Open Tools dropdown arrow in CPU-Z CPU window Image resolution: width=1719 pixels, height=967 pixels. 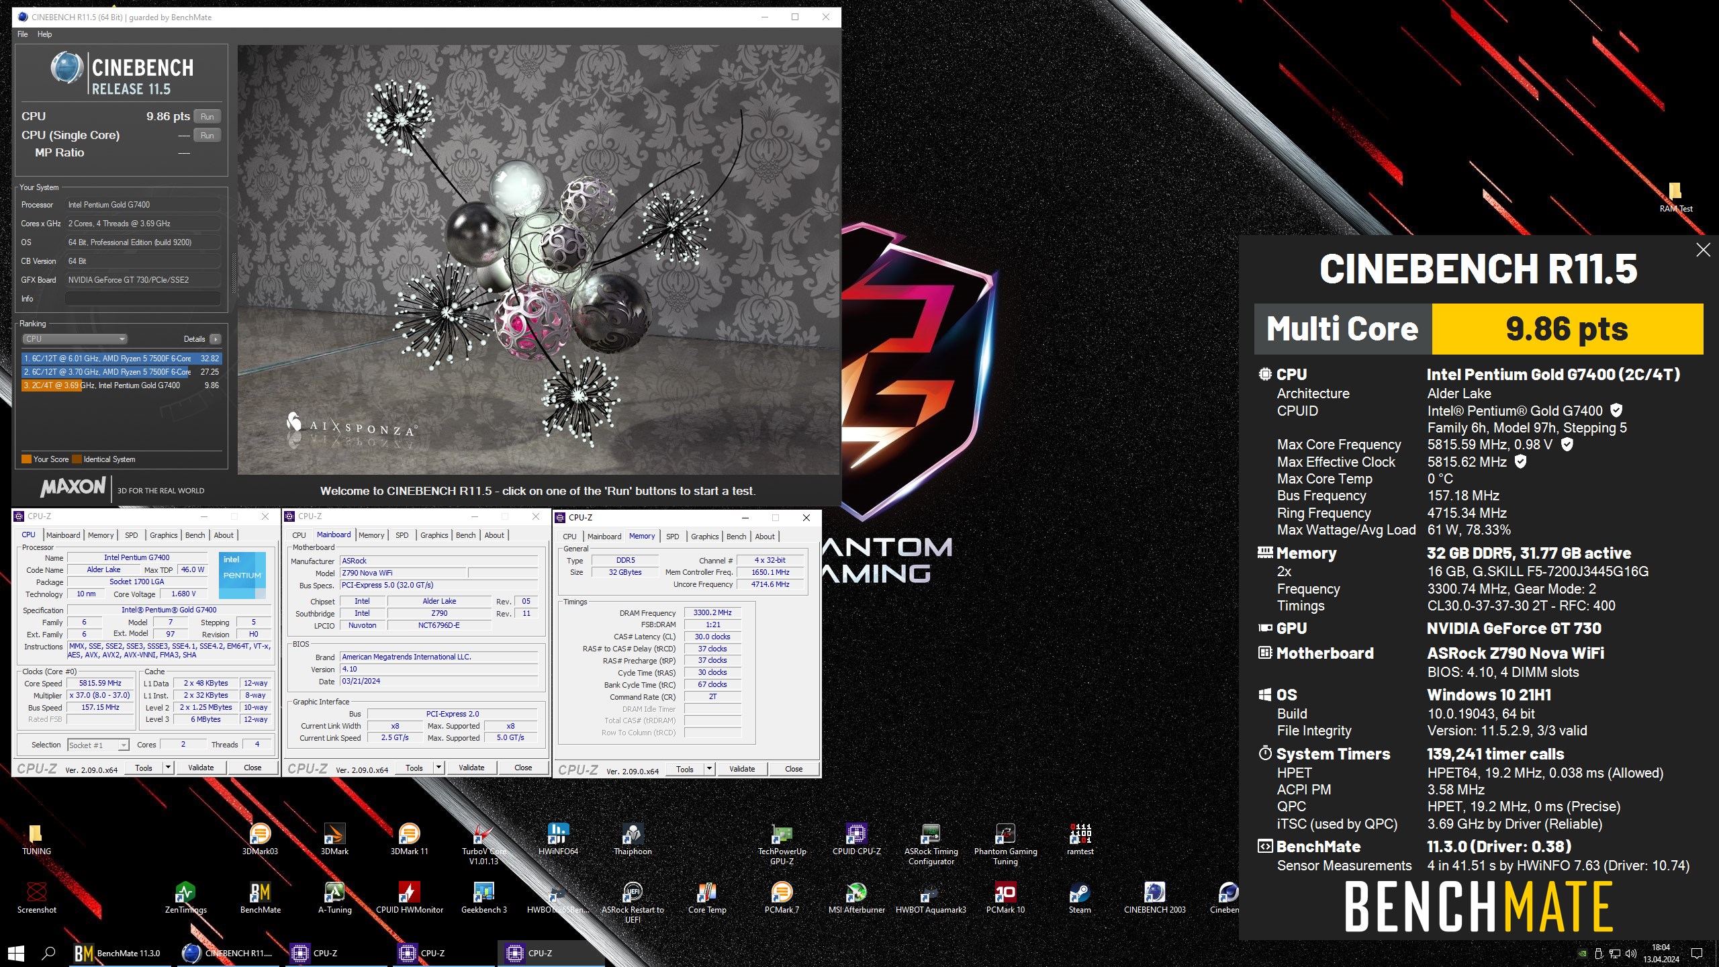tap(169, 768)
